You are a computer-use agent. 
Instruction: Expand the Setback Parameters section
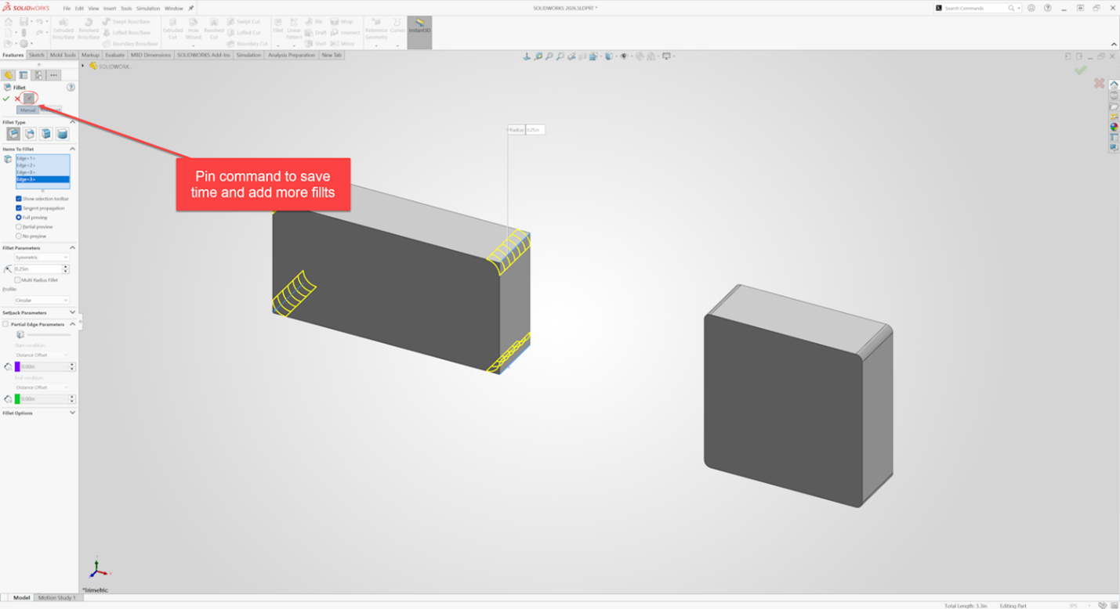tap(72, 312)
